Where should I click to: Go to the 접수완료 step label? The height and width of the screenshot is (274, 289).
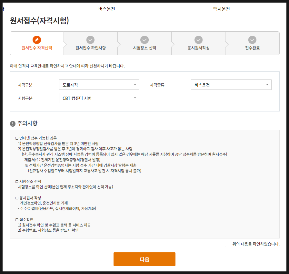[x=252, y=48]
